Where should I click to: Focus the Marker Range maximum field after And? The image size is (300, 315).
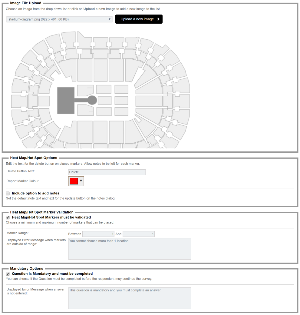138,234
